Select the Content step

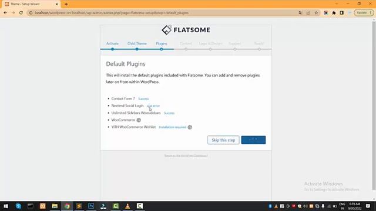186,43
